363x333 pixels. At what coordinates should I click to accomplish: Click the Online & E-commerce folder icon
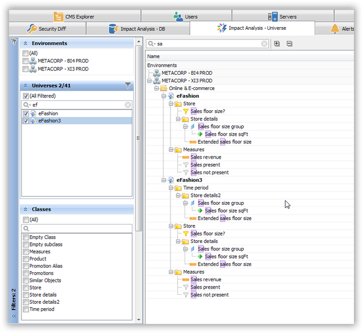coord(164,88)
